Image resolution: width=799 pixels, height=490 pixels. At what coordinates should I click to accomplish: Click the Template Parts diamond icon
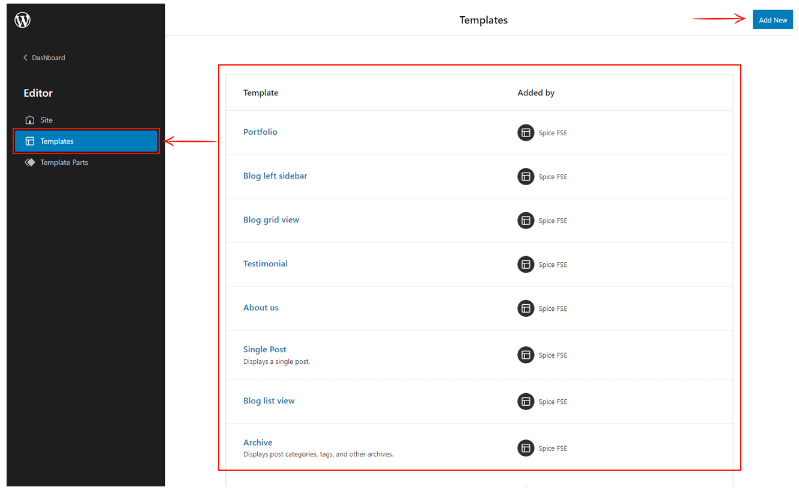tap(30, 162)
